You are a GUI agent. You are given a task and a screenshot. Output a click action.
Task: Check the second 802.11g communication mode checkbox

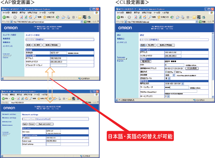pos(175,72)
